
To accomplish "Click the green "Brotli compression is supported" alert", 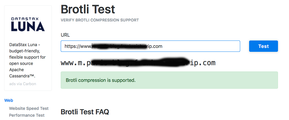I will pos(169,80).
